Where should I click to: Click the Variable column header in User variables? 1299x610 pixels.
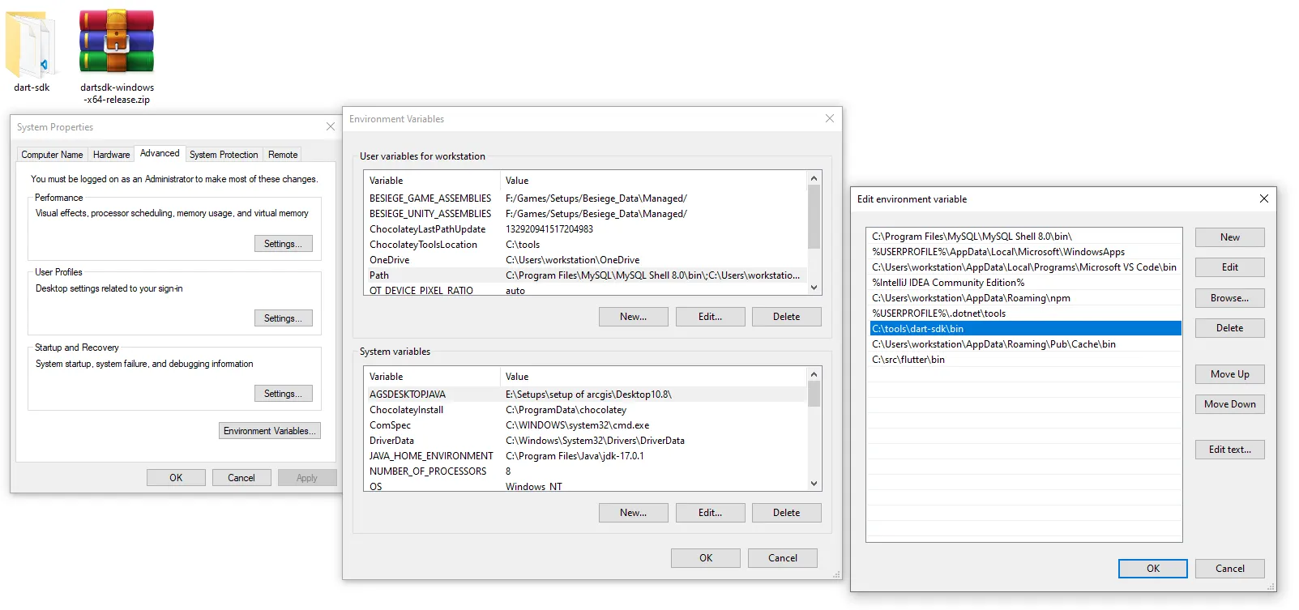(x=432, y=181)
